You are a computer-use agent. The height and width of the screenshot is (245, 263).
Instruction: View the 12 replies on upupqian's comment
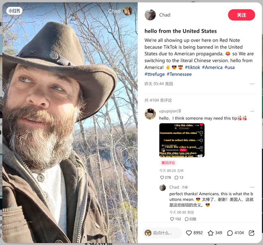click(179, 177)
